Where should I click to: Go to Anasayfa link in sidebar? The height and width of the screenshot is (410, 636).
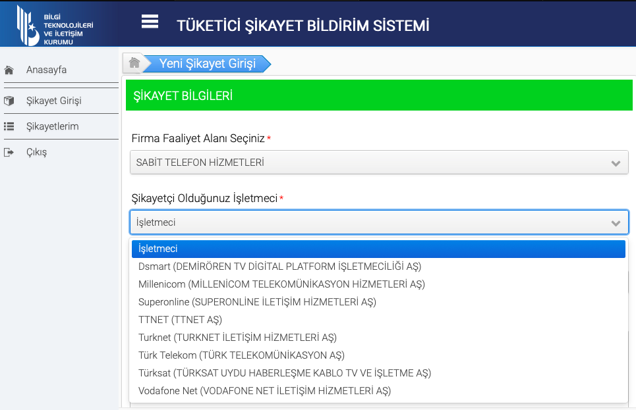[46, 70]
